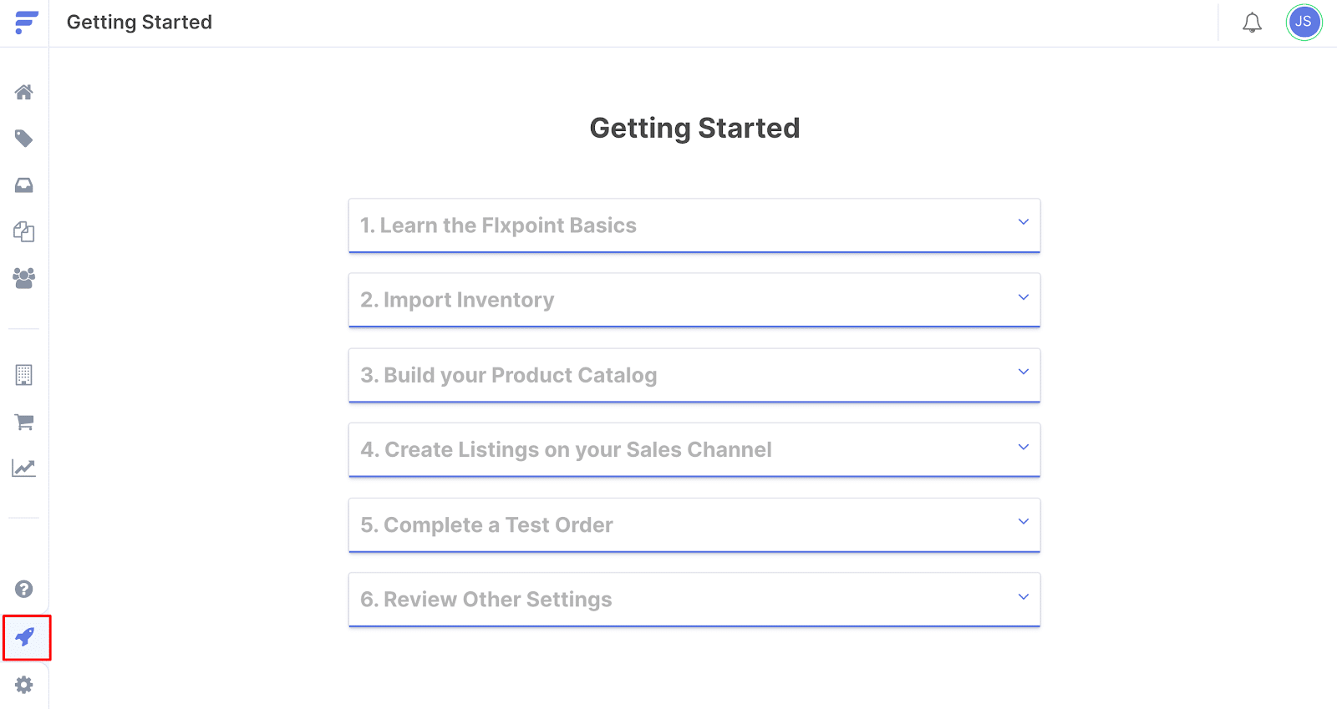Open the JS user avatar menu

tap(1304, 23)
